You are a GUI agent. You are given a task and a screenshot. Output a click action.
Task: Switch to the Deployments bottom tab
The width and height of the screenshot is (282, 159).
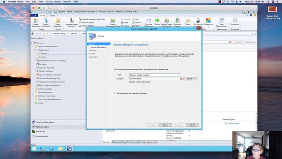[x=134, y=142]
